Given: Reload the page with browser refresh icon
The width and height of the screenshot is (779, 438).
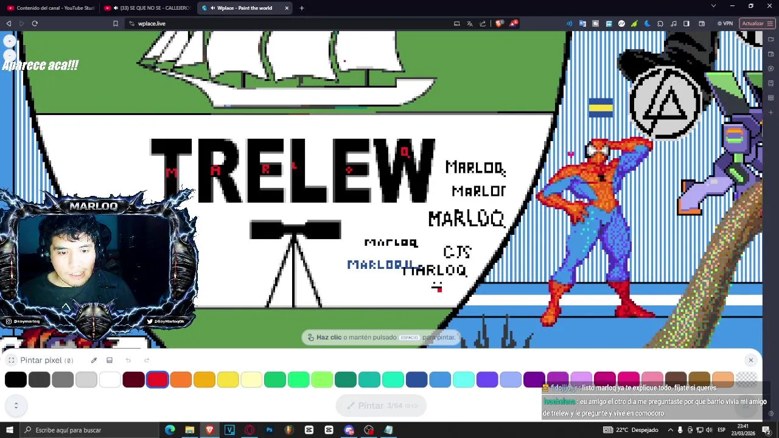Looking at the screenshot, I should (35, 24).
